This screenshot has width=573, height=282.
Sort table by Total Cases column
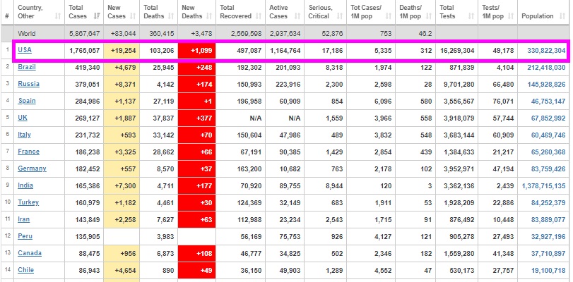pos(83,11)
